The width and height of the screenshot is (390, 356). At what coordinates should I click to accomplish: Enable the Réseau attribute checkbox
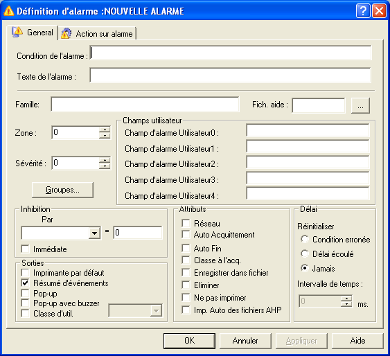tap(186, 224)
